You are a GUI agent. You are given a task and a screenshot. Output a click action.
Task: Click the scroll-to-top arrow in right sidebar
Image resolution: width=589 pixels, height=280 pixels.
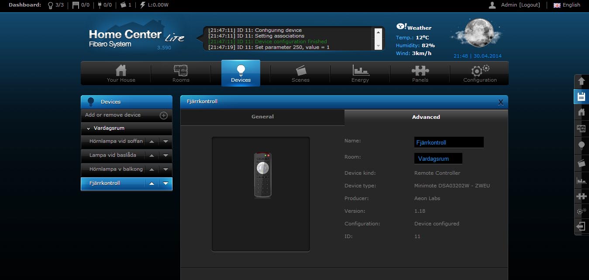[x=581, y=81]
